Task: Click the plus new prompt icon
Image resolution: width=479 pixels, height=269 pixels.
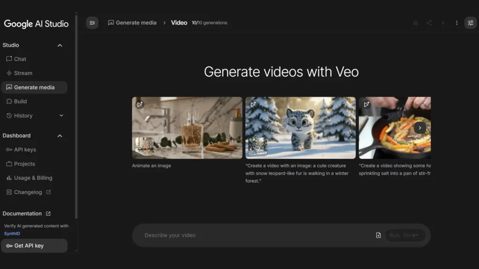Action: [x=443, y=23]
